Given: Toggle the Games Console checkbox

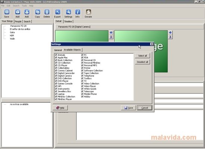Looking at the screenshot, I should click(x=56, y=84).
